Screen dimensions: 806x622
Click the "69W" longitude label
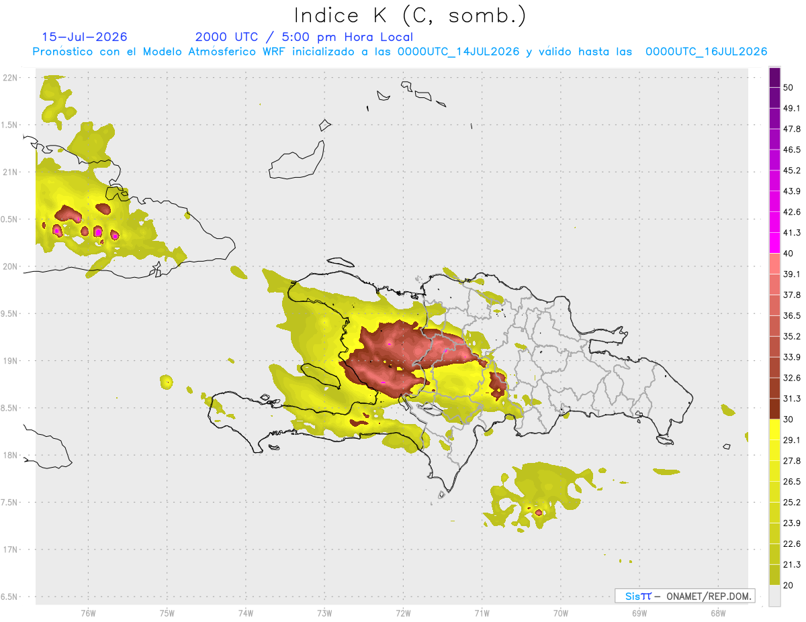pos(639,613)
